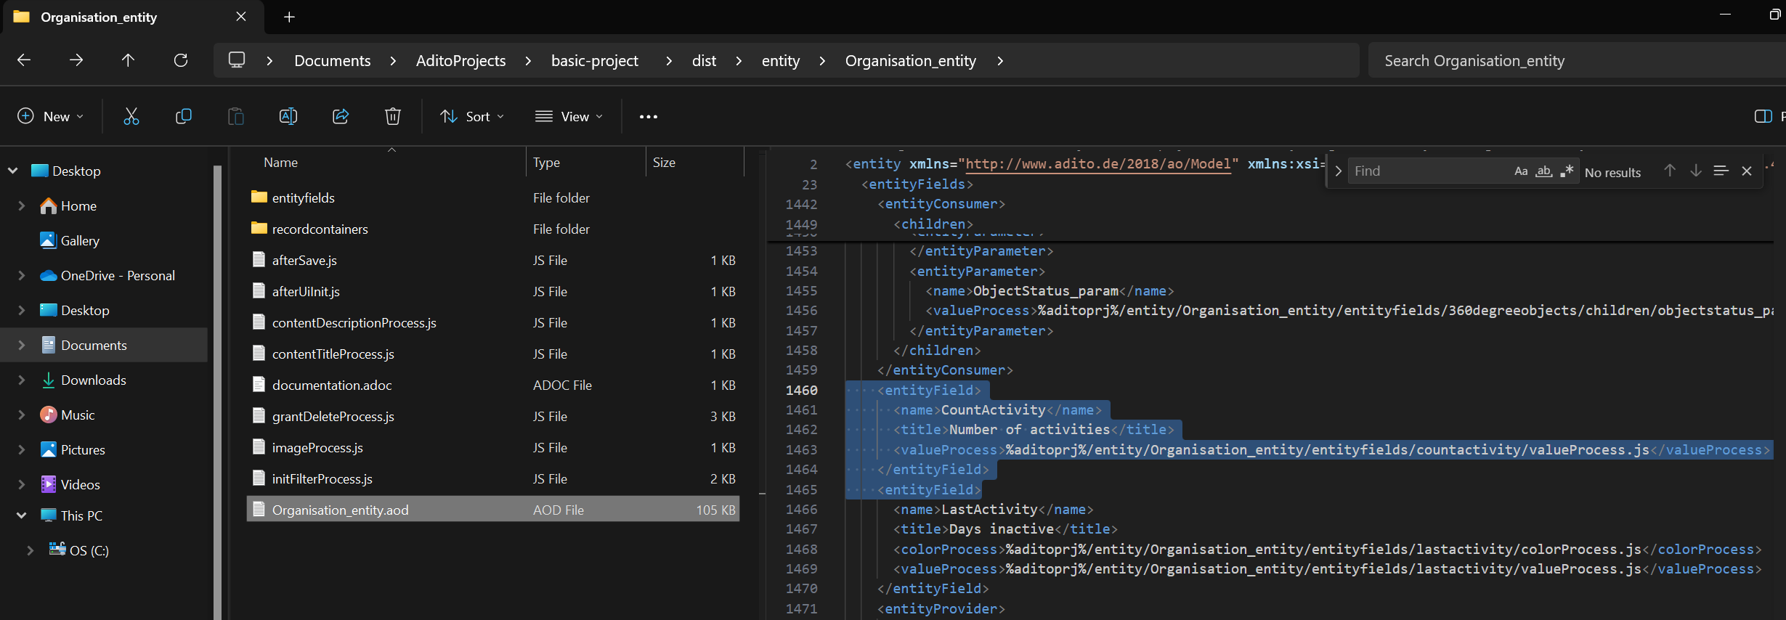Go forward in folder history

[76, 60]
